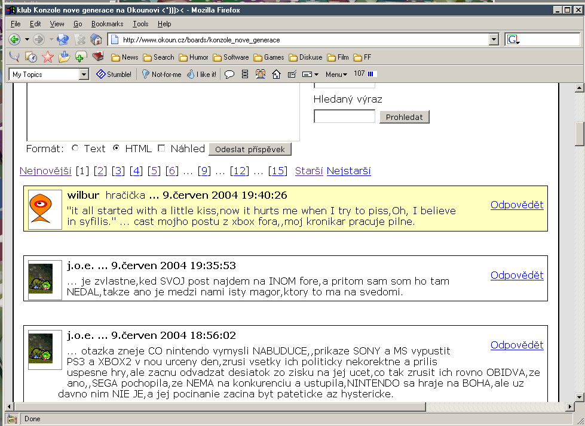The height and width of the screenshot is (426, 585).
Task: Click the horizontal scrollbar thumb
Action: (x=220, y=407)
